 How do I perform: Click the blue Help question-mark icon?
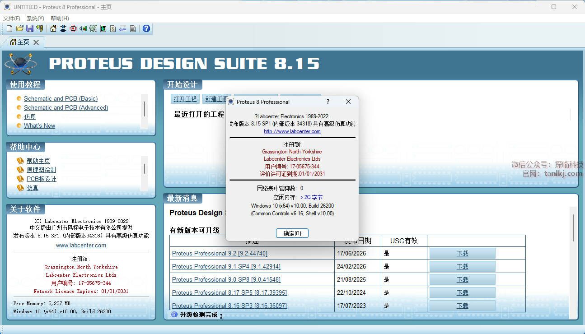[x=146, y=28]
